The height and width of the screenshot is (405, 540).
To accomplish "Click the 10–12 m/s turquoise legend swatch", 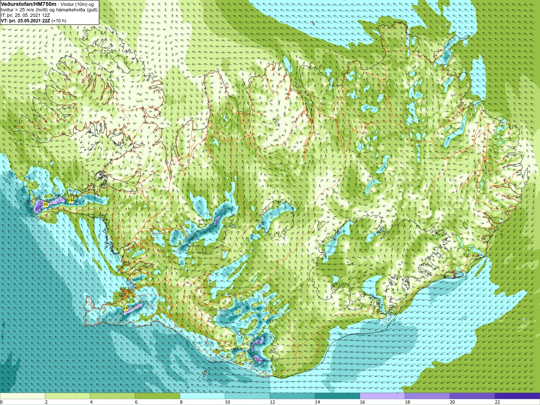I will (247, 396).
